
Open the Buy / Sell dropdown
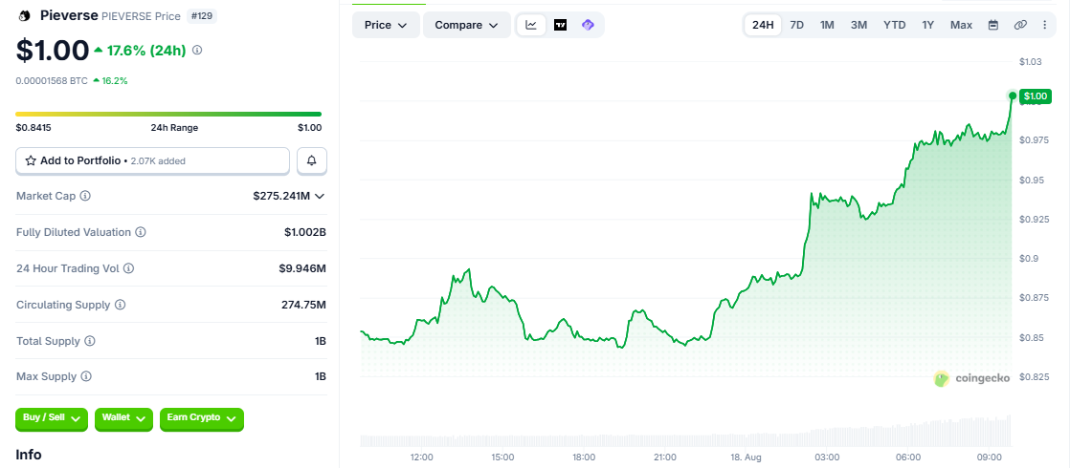(52, 418)
